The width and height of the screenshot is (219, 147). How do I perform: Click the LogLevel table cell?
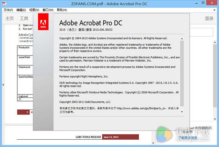point(25,96)
